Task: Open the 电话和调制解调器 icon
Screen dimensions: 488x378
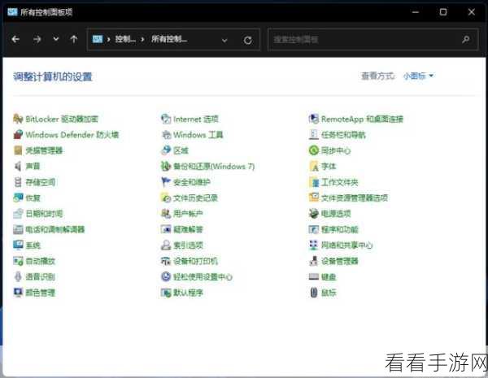Action: [x=18, y=229]
